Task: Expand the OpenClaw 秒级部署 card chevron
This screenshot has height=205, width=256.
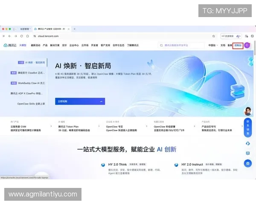Action: tap(194, 126)
